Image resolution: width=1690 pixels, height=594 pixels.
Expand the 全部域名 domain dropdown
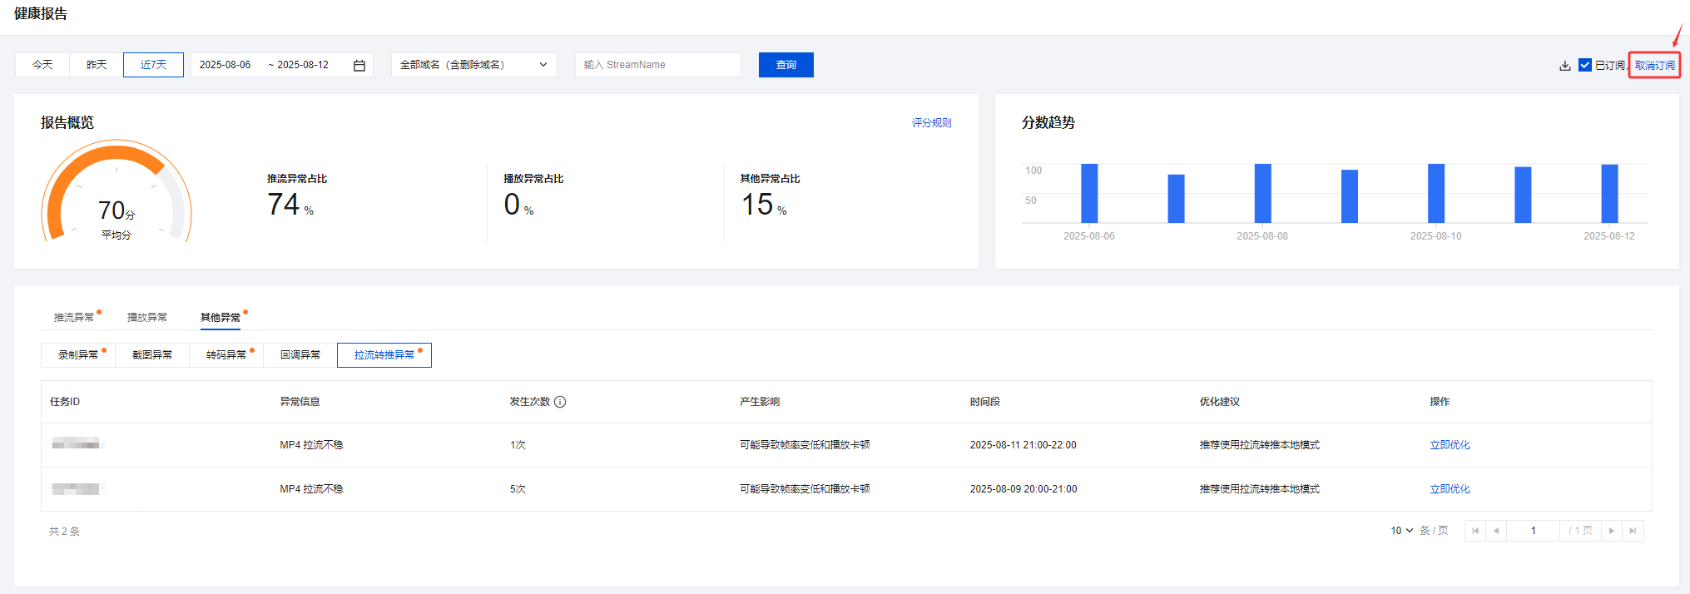[x=473, y=65]
